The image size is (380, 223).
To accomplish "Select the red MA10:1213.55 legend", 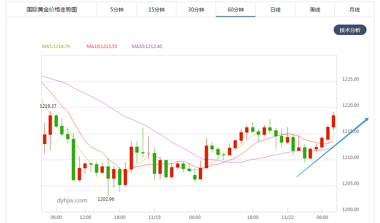I will tap(102, 47).
